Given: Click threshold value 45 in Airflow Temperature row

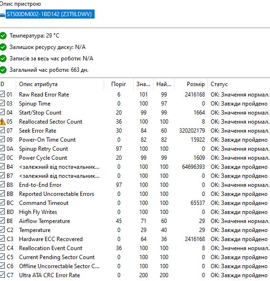Looking at the screenshot, I should pyautogui.click(x=119, y=221).
